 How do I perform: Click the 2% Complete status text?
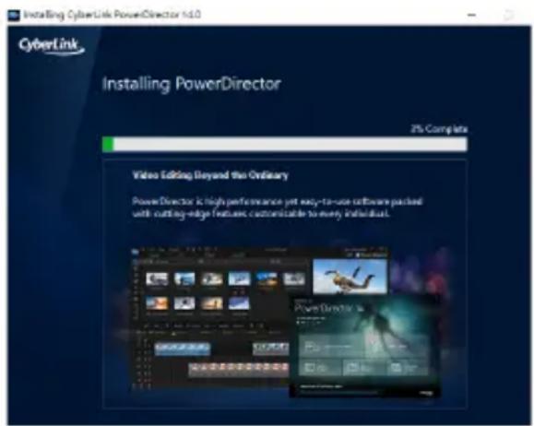[439, 129]
